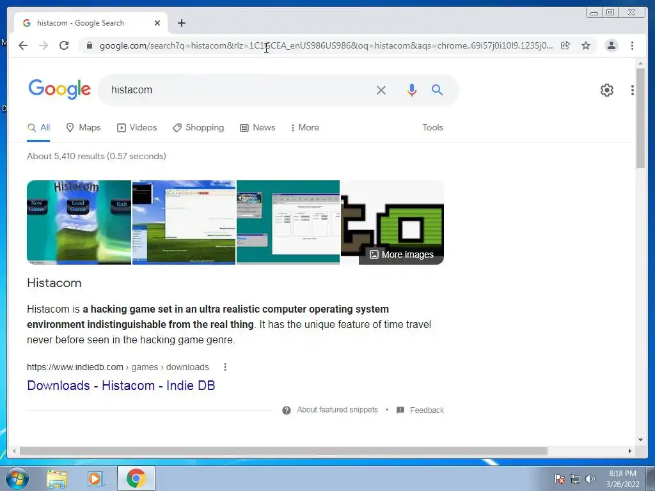This screenshot has height=491, width=655.
Task: Select the All results tab
Action: (x=38, y=128)
